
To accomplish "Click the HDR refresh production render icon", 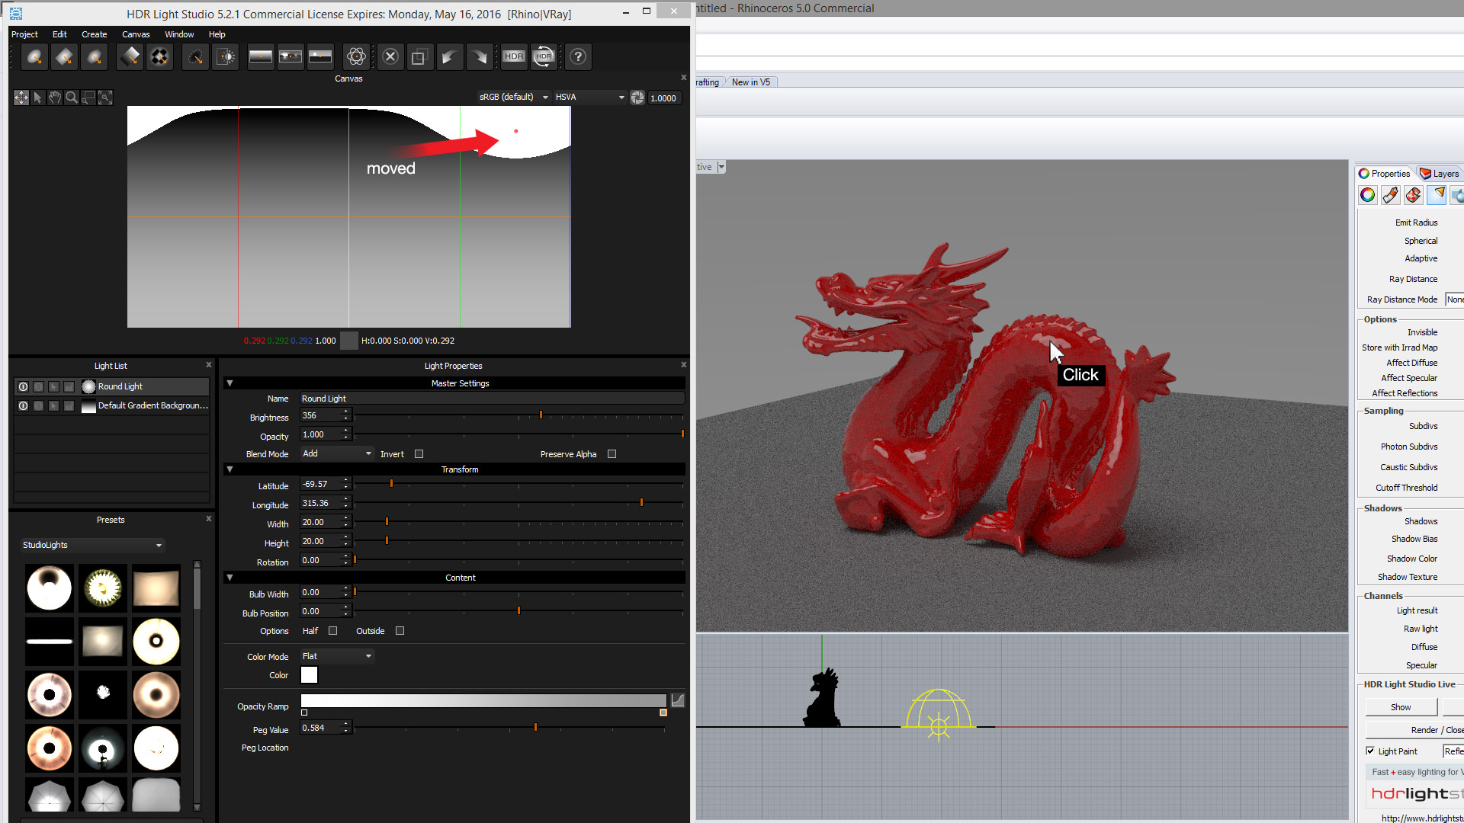I will (x=544, y=57).
